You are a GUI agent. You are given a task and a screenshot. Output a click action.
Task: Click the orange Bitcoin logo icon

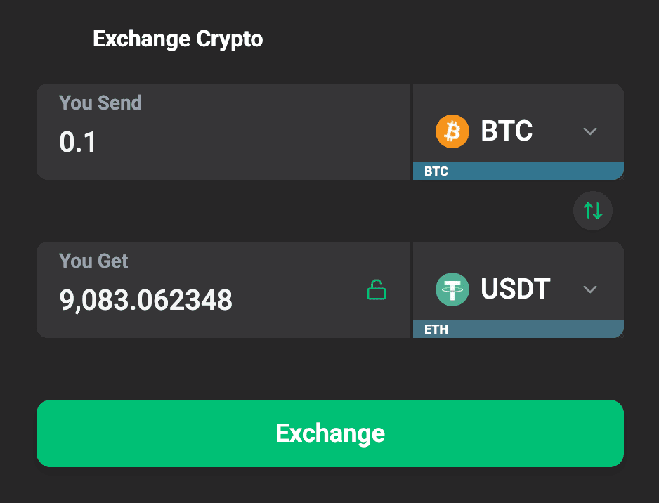[452, 131]
